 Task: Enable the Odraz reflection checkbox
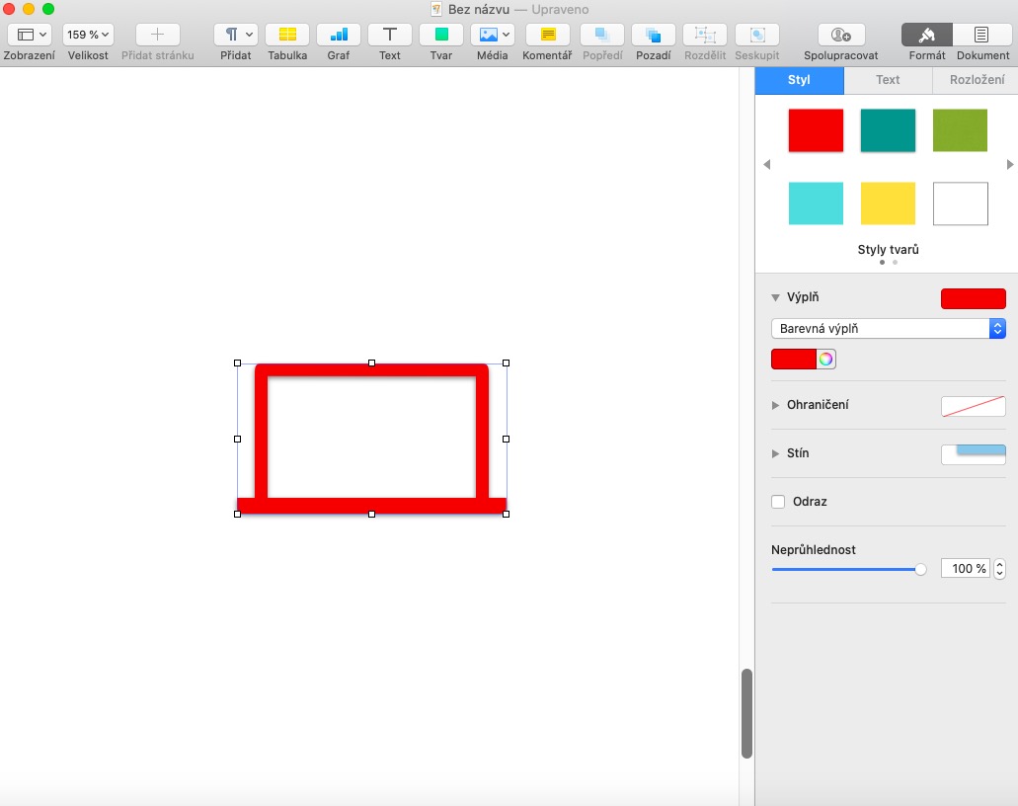[x=778, y=502]
